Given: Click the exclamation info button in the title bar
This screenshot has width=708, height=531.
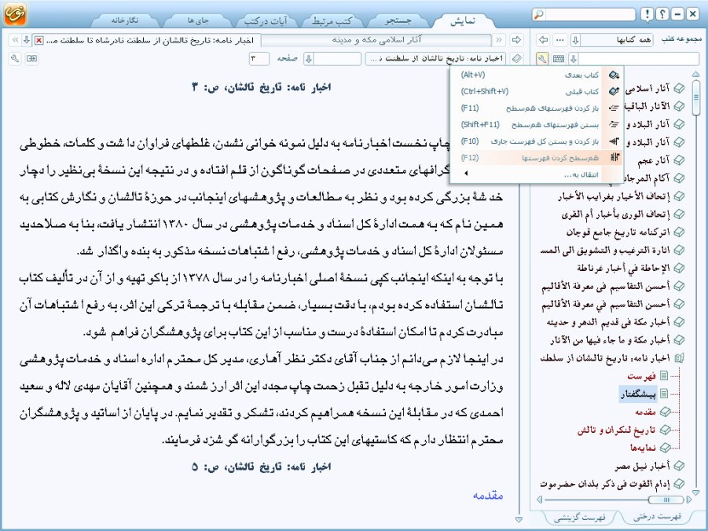Looking at the screenshot, I should (647, 14).
